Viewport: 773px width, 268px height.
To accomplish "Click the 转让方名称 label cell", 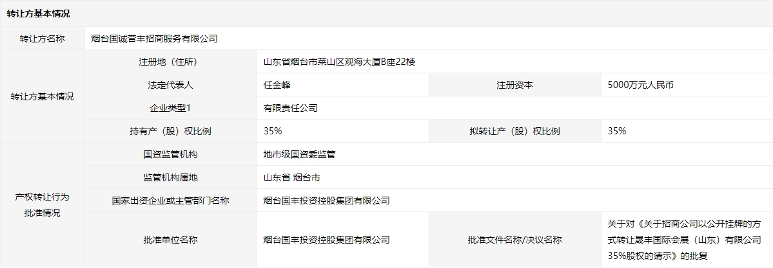I will 43,39.
